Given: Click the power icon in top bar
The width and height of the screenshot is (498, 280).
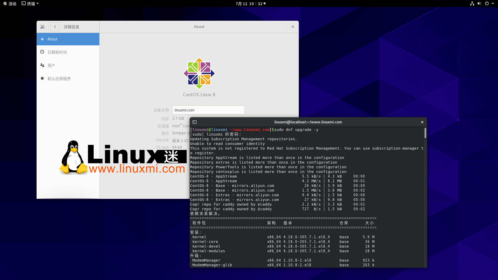Looking at the screenshot, I should pos(487,4).
